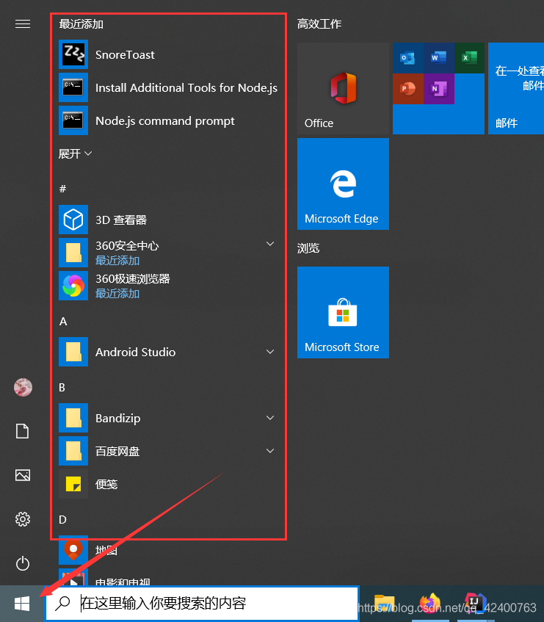
Task: Open Excel from the Office apps tile
Action: [469, 58]
